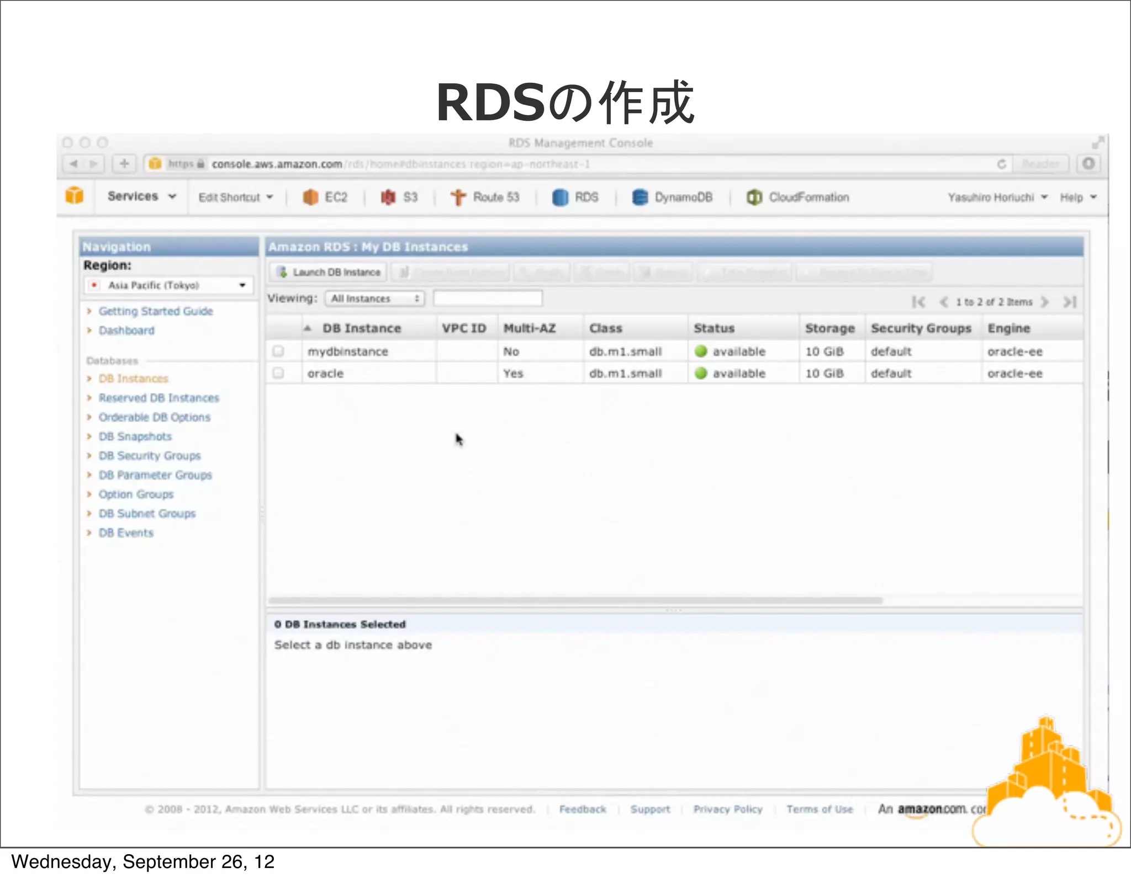Image resolution: width=1131 pixels, height=879 pixels.
Task: Open DB Subnet Groups
Action: coord(147,514)
